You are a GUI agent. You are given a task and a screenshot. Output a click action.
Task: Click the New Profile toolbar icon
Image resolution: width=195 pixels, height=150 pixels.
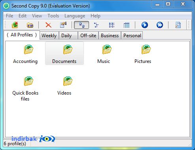[15, 25]
